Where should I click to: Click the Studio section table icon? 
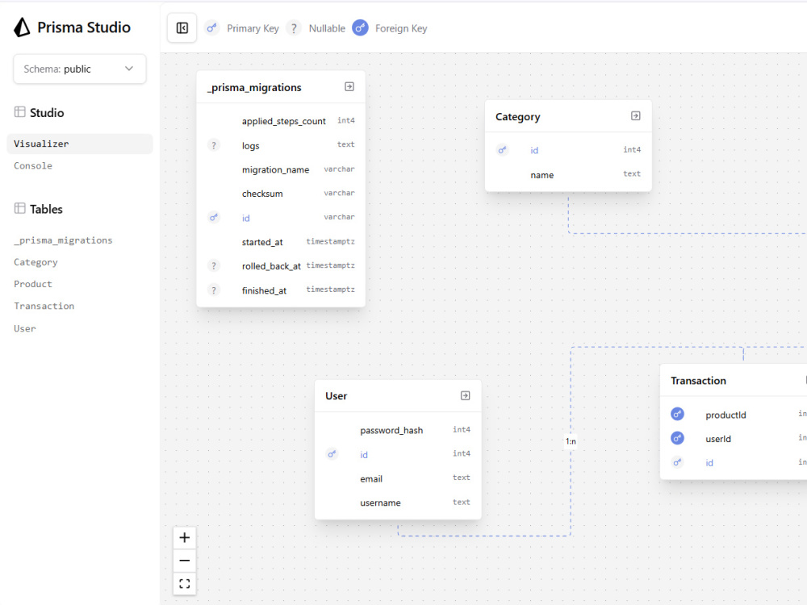(x=19, y=111)
